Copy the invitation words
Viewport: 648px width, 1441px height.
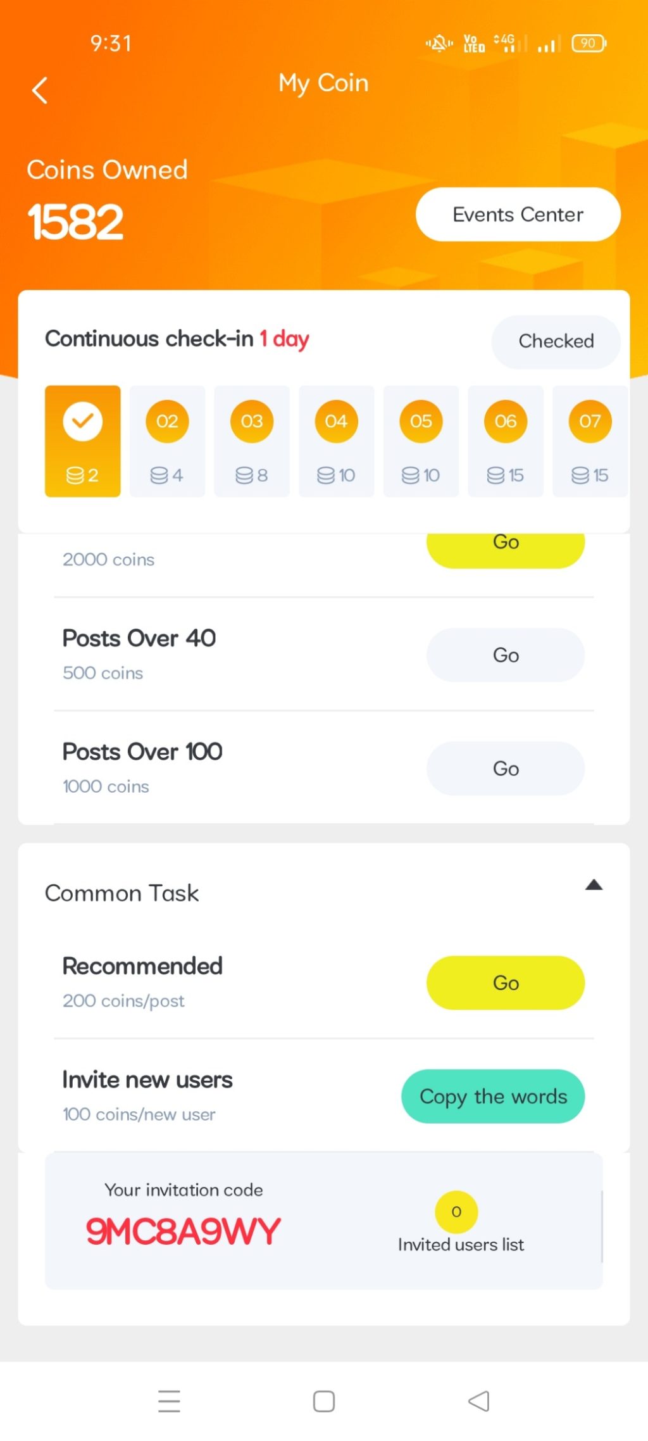click(493, 1097)
